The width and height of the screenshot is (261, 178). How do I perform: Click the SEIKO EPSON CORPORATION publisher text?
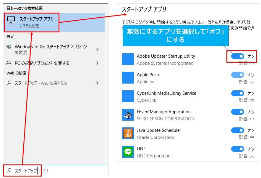(166, 119)
